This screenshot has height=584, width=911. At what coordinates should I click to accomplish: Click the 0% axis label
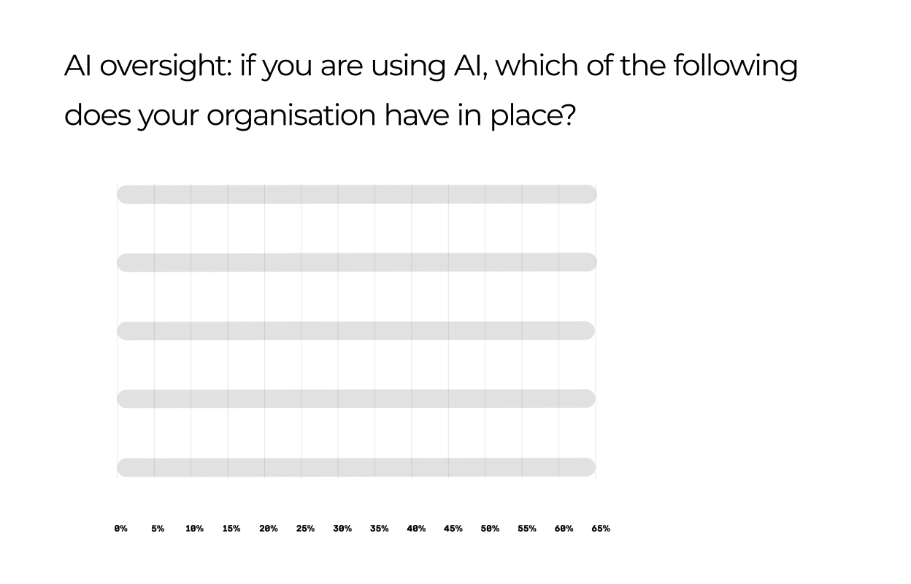pyautogui.click(x=120, y=528)
